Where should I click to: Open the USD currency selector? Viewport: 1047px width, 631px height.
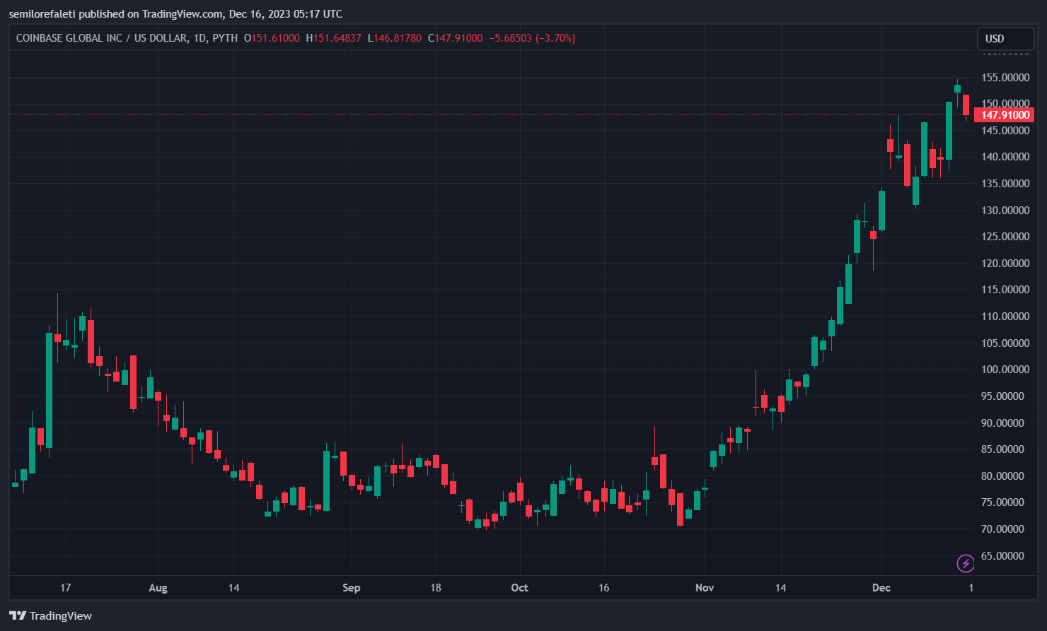pos(1005,38)
